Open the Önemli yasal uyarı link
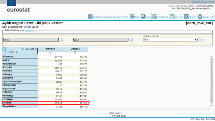215x121 pixels. pos(203,2)
